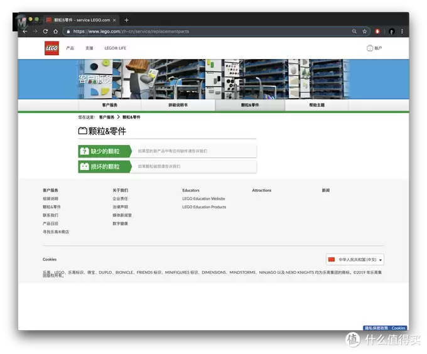The image size is (427, 354).
Task: Click the Attractions footer heading
Action: point(262,190)
